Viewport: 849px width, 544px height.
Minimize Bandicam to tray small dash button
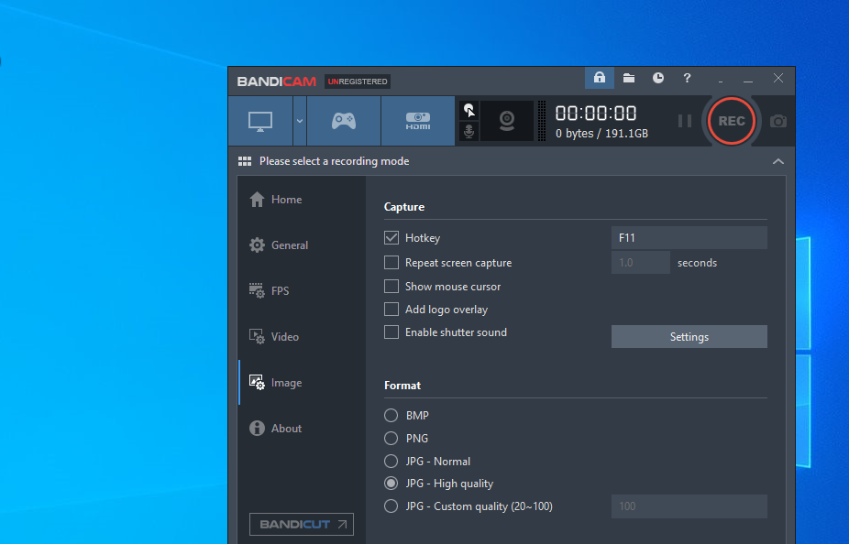720,80
